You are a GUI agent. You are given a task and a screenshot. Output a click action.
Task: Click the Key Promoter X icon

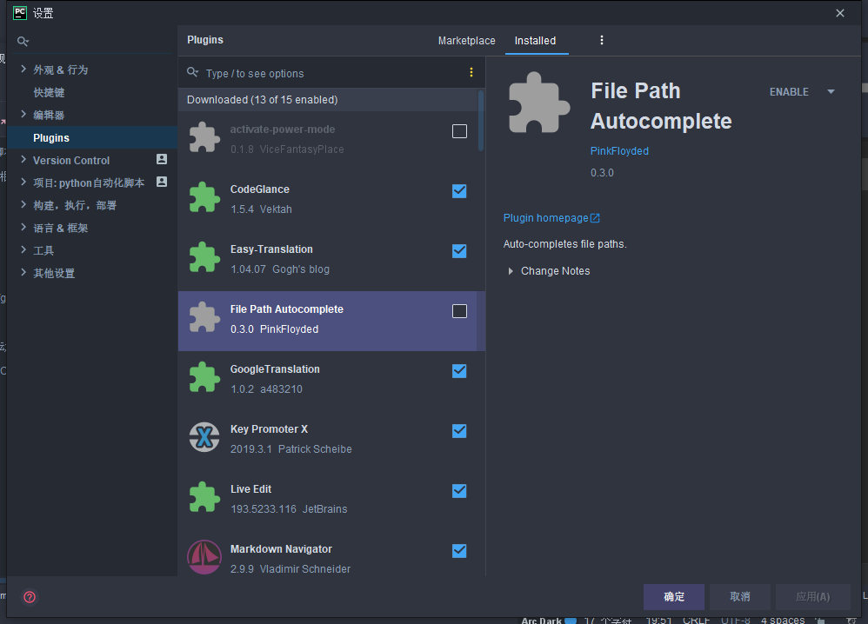coord(204,437)
